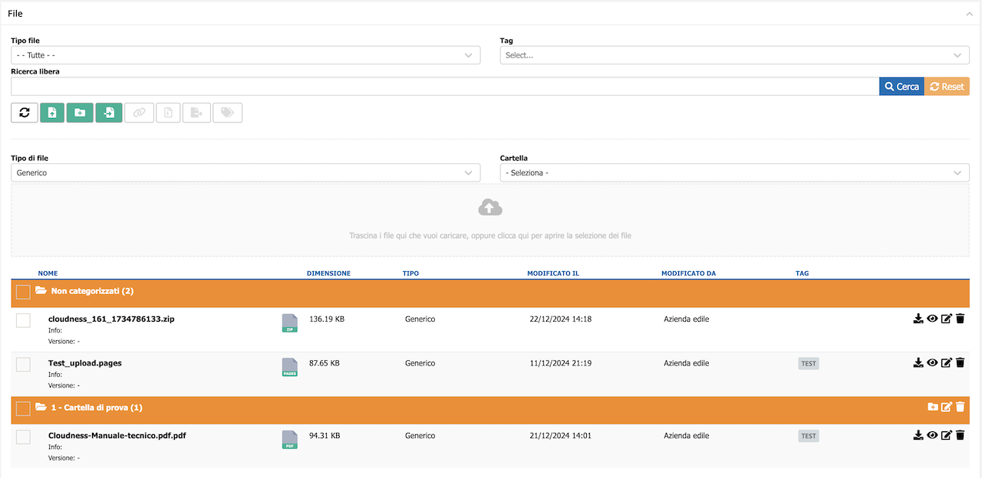The image size is (982, 478).
Task: Open the Tipo di file dropdown
Action: 245,173
